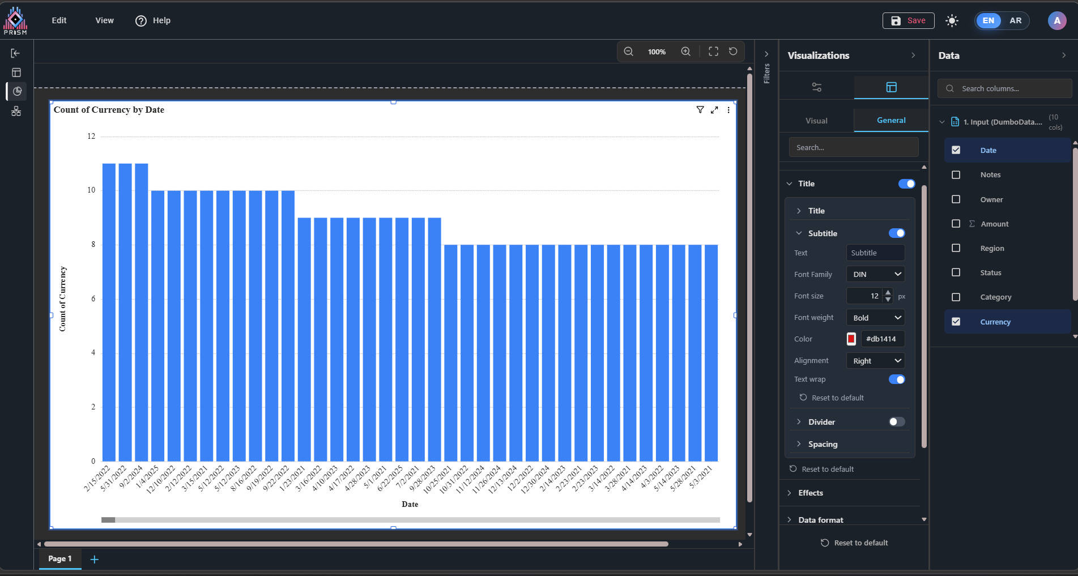This screenshot has width=1078, height=576.
Task: Open the Alignment dropdown set to Right
Action: tap(875, 361)
